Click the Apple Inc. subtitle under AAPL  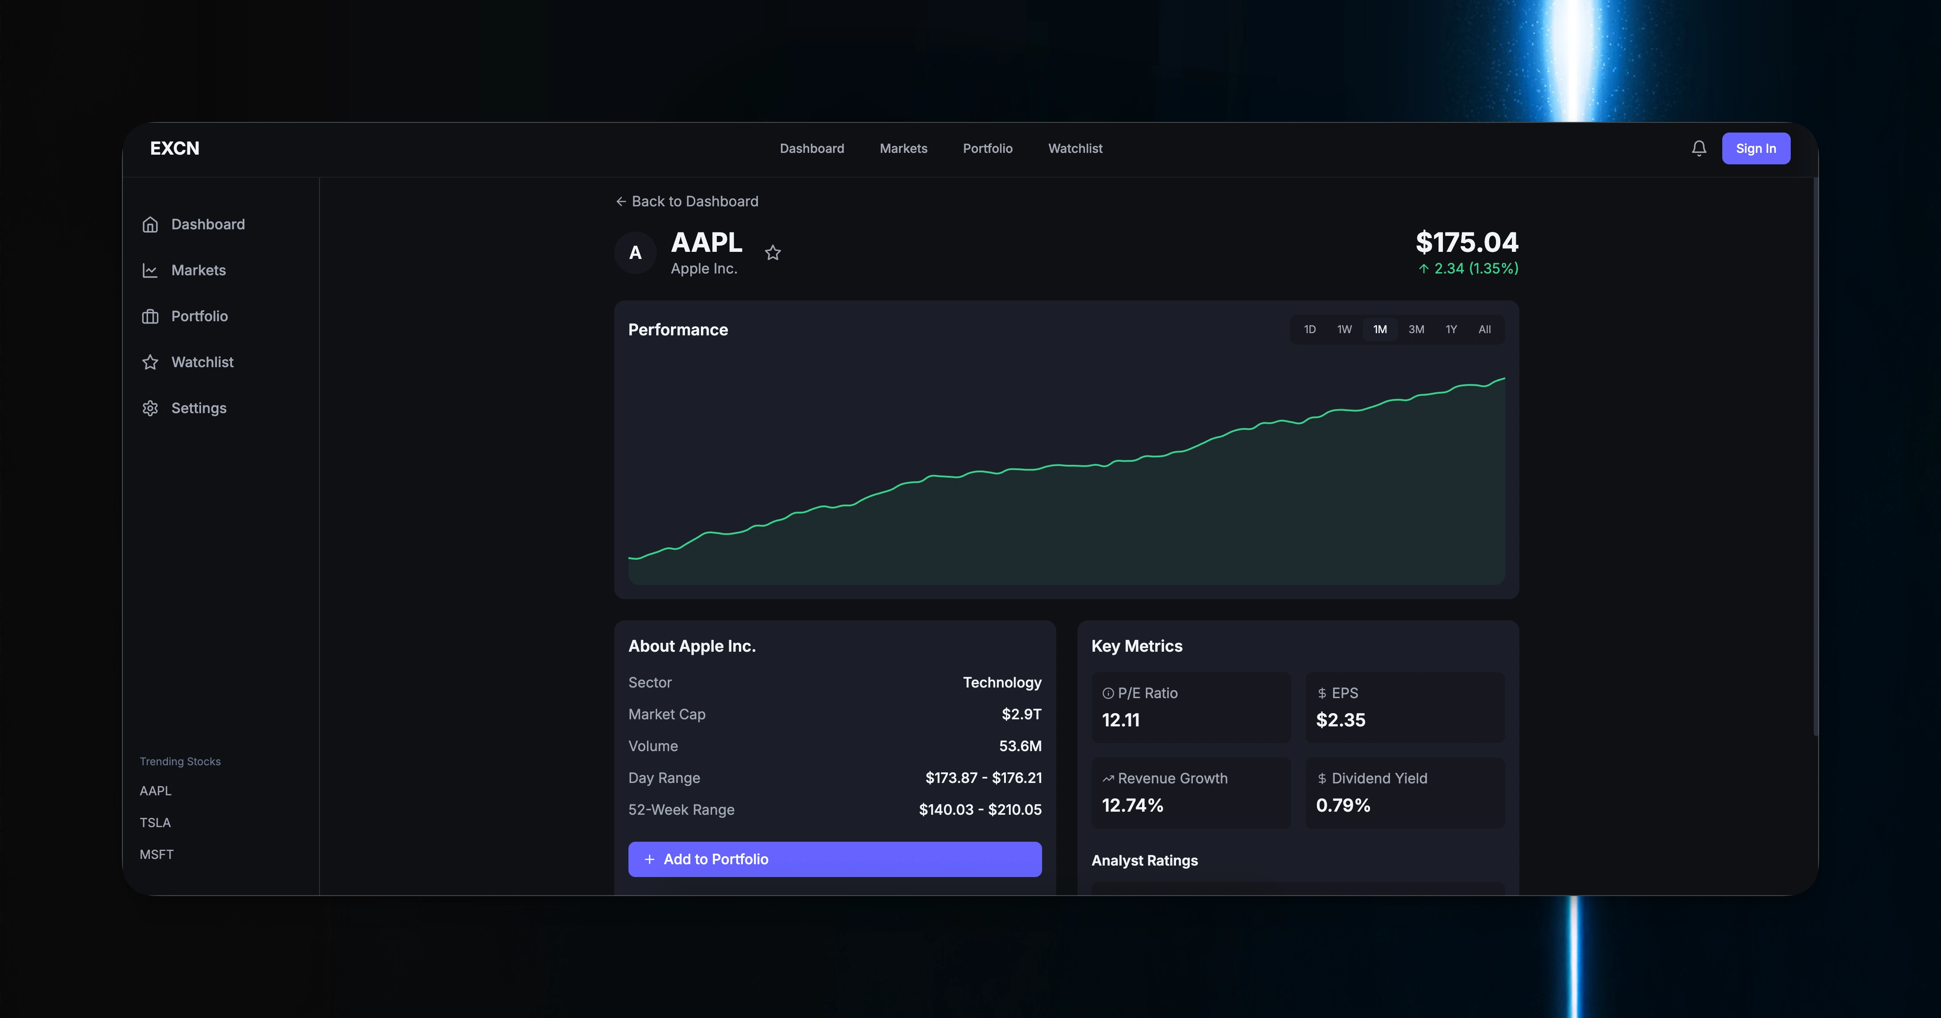coord(704,269)
